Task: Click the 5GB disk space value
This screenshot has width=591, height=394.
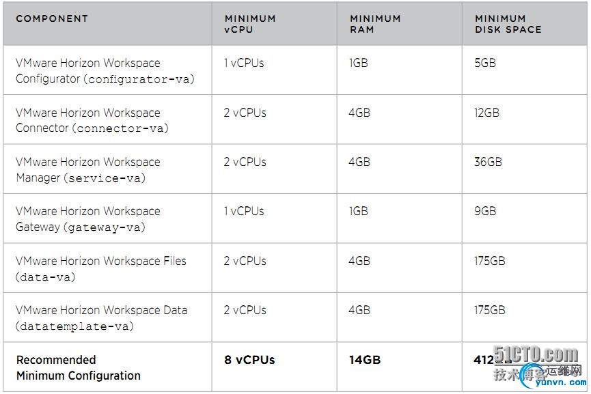Action: [x=485, y=63]
